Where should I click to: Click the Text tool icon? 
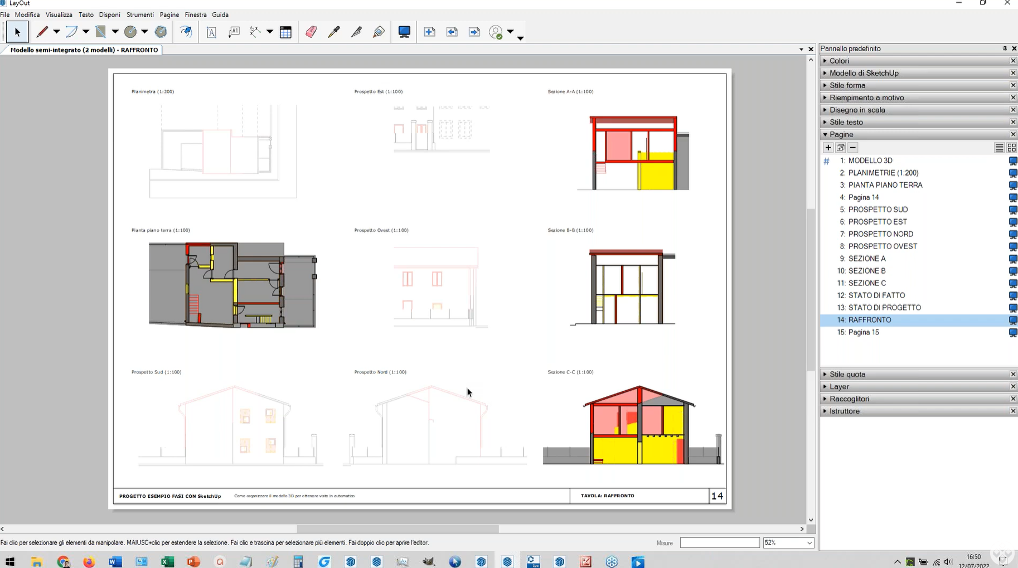click(211, 32)
